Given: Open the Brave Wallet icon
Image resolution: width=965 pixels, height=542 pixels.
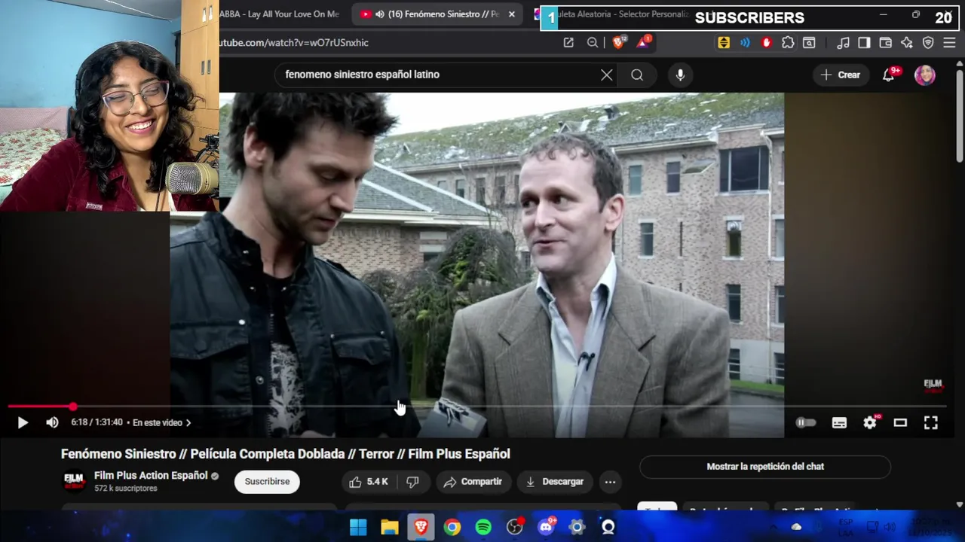Looking at the screenshot, I should pos(886,43).
